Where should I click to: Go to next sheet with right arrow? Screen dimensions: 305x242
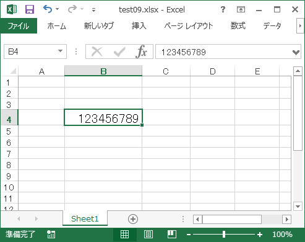click(x=37, y=218)
